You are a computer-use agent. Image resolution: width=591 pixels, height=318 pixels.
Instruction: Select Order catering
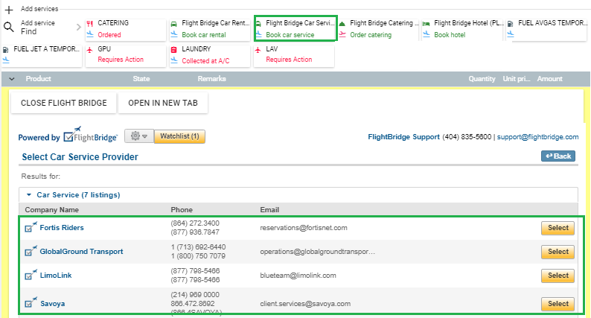pos(371,35)
